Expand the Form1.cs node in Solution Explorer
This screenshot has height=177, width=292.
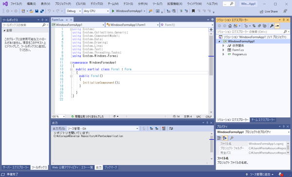pos(223,50)
